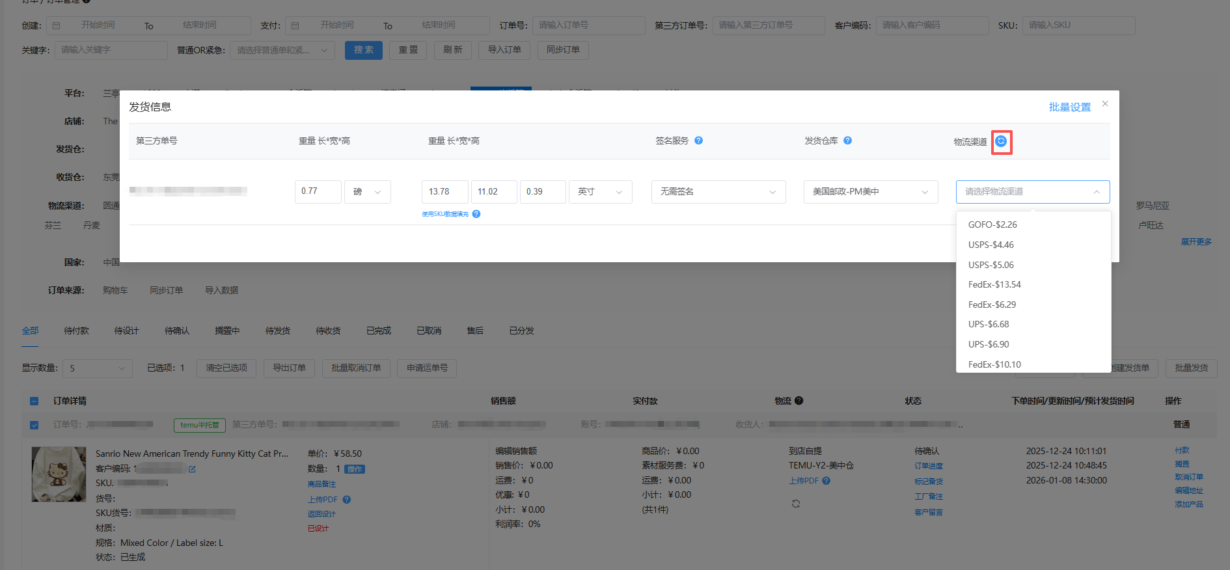Click the refresh icon under TEMU-Y2-美中仓

coord(795,504)
